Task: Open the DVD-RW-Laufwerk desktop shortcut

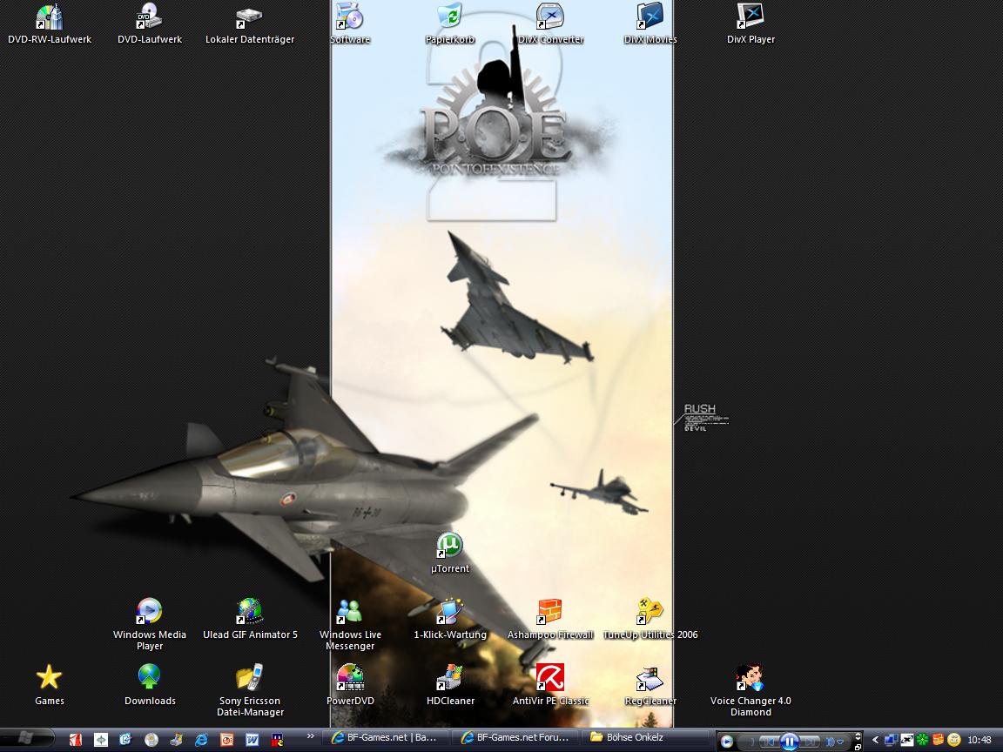Action: (50, 24)
